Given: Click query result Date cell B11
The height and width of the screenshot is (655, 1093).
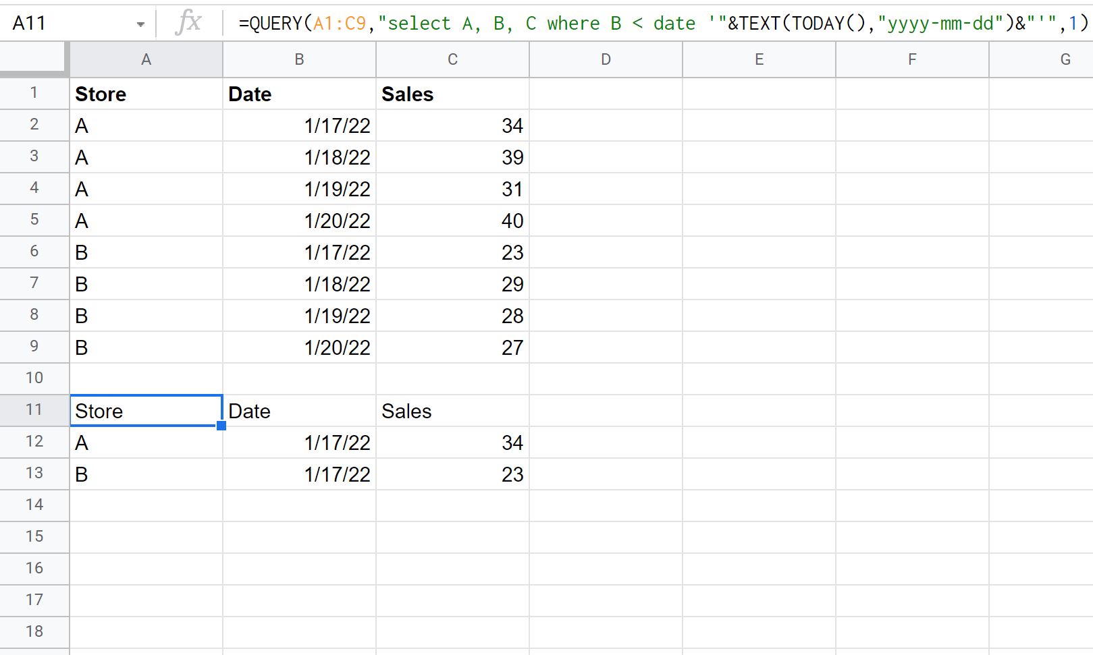Looking at the screenshot, I should [x=299, y=411].
